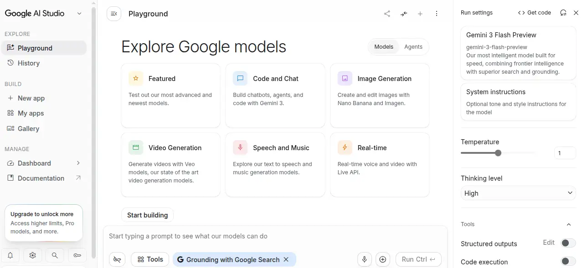Open the System instructions card

518,101
